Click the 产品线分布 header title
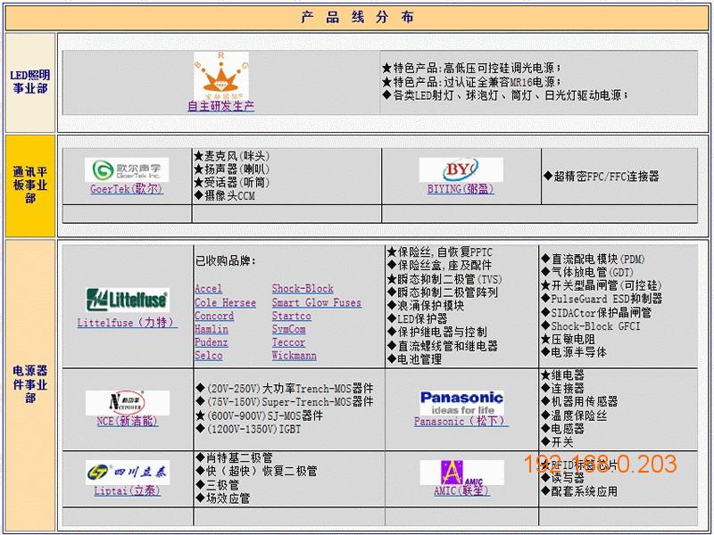The image size is (714, 535). (x=357, y=17)
